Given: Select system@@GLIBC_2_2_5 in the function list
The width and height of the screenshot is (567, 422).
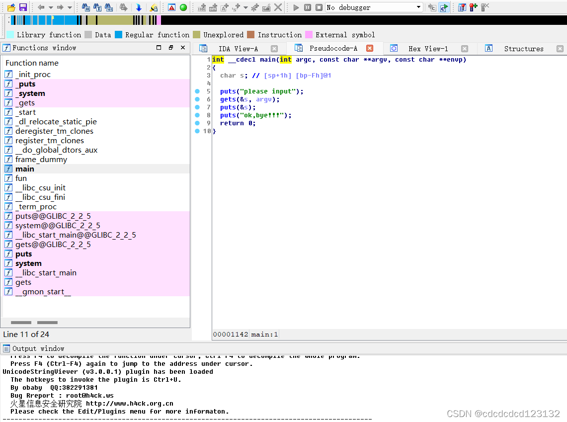Looking at the screenshot, I should coord(96,226).
